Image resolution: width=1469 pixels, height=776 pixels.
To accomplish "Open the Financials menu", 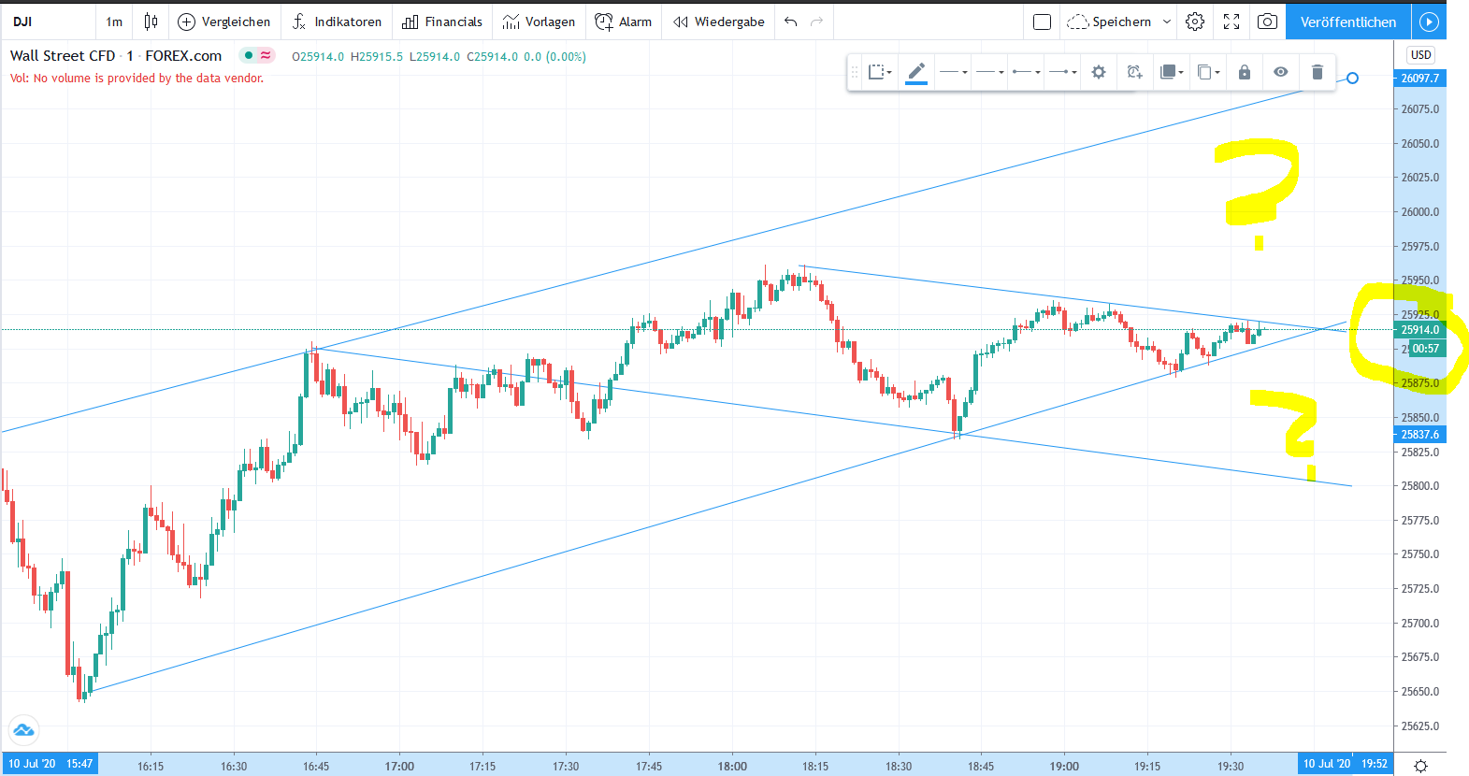I will point(442,22).
